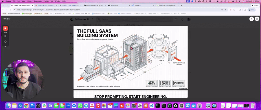Select The Full SaaS Building System tab
The image size is (261, 110).
[22, 5]
